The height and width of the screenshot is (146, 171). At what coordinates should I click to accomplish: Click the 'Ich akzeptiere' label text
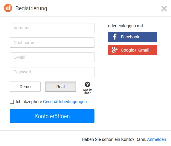pyautogui.click(x=29, y=102)
